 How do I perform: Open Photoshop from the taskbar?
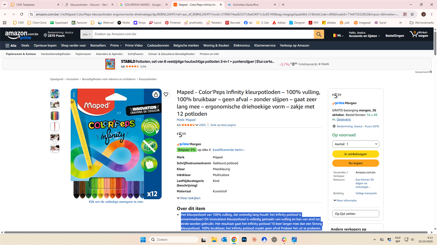point(244,240)
